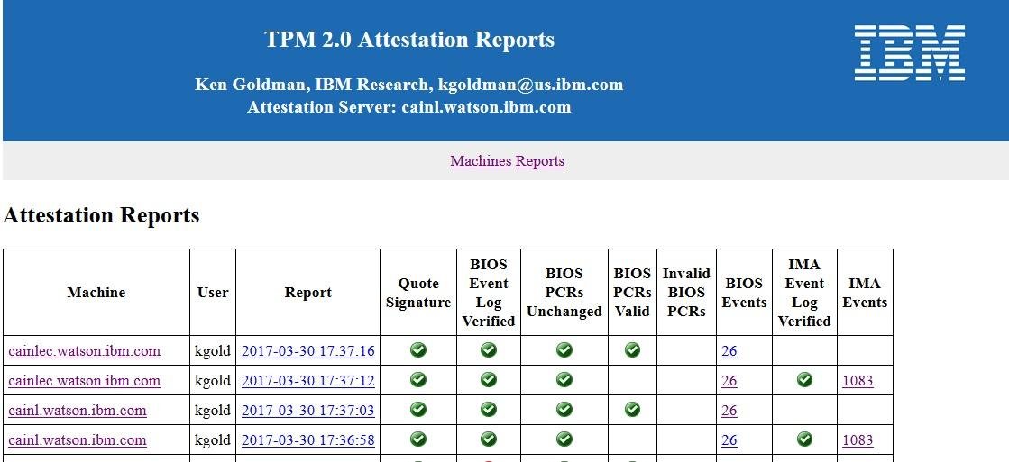Screen dimensions: 1009x462
Task: Click IMA Event Log Verified checkmark, 17:36:58 row
Action: [x=804, y=439]
